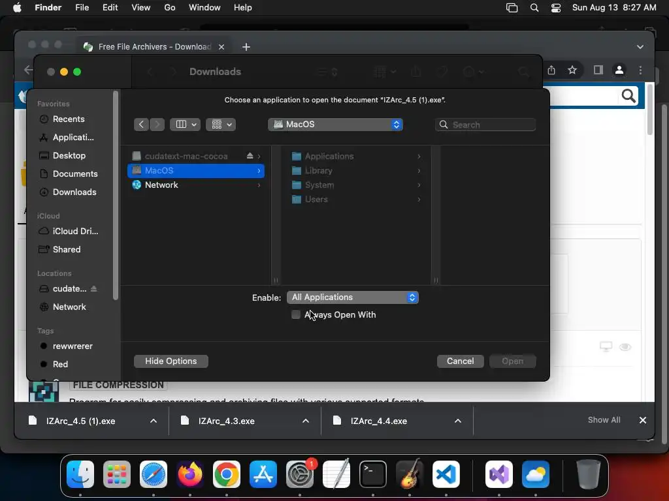Select the MacOS volume row
Image resolution: width=669 pixels, height=501 pixels.
click(x=196, y=170)
